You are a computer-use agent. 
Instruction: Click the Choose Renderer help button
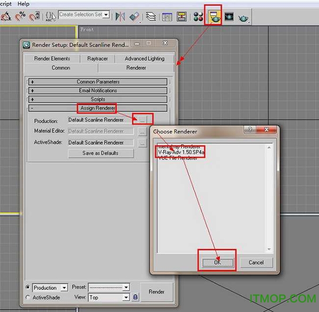(x=250, y=129)
